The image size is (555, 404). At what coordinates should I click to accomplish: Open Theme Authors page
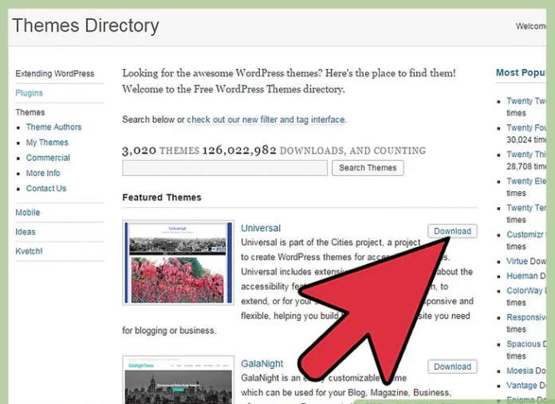pyautogui.click(x=53, y=127)
